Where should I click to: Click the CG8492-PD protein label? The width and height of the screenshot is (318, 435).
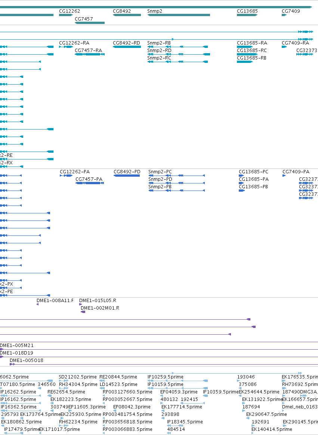[x=127, y=172]
